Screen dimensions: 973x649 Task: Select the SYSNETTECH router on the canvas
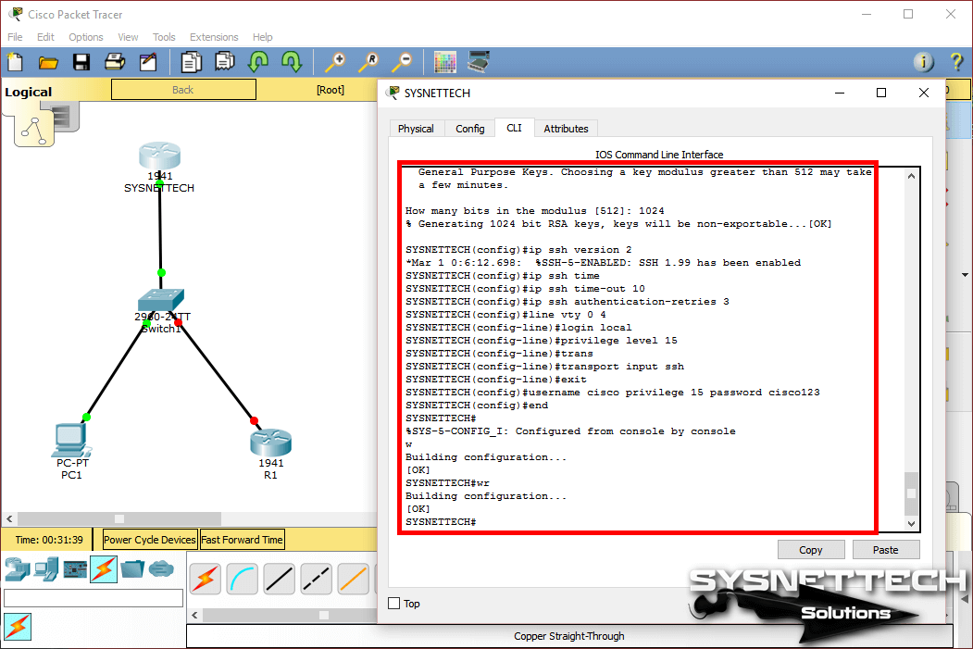(159, 157)
